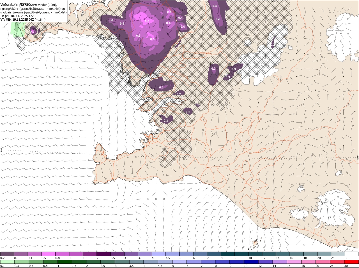Screen dimensions: 359x268
Task: Click the '0.7' precipitation label on map
Action: 33,32
